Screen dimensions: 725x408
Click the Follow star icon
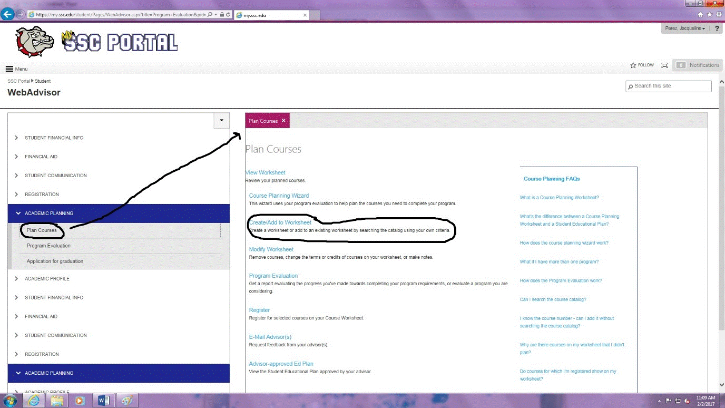click(633, 65)
